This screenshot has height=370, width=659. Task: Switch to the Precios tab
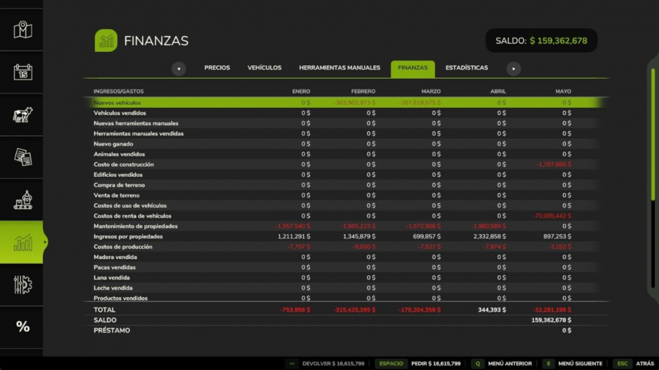point(217,68)
